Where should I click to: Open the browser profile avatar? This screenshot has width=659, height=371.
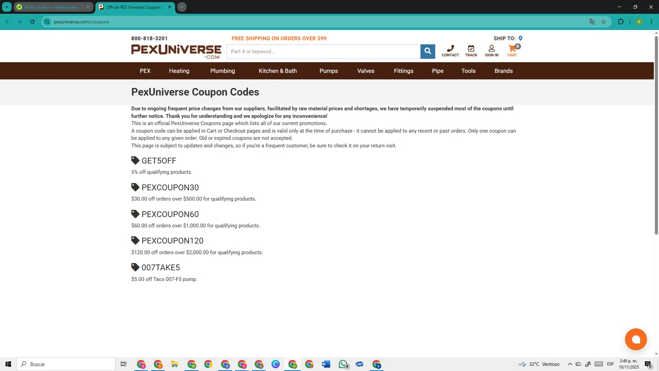(639, 22)
